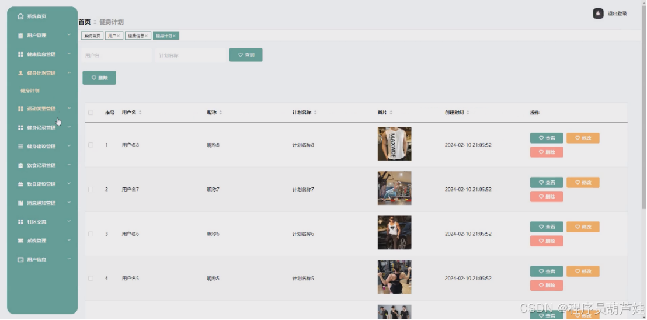647x320 pixels.
Task: Expand 社区交流 menu chevron
Action: tap(69, 221)
